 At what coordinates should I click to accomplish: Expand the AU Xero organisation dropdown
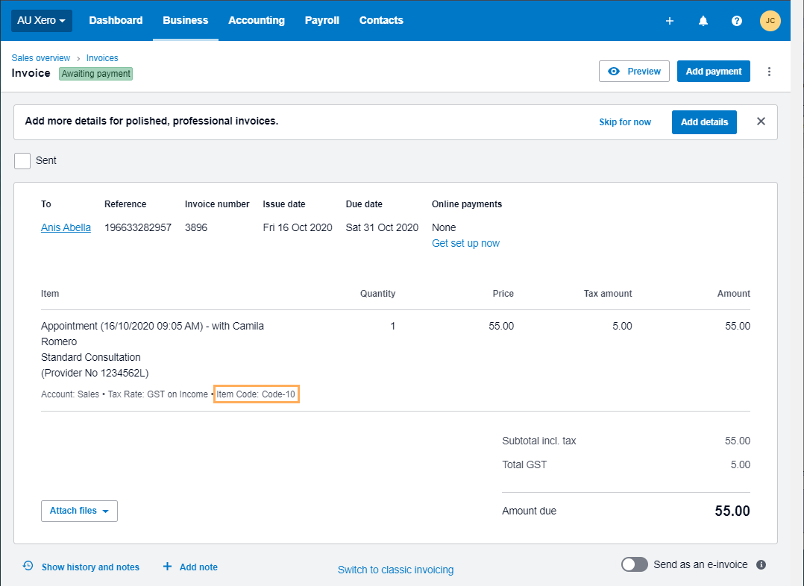pos(42,21)
